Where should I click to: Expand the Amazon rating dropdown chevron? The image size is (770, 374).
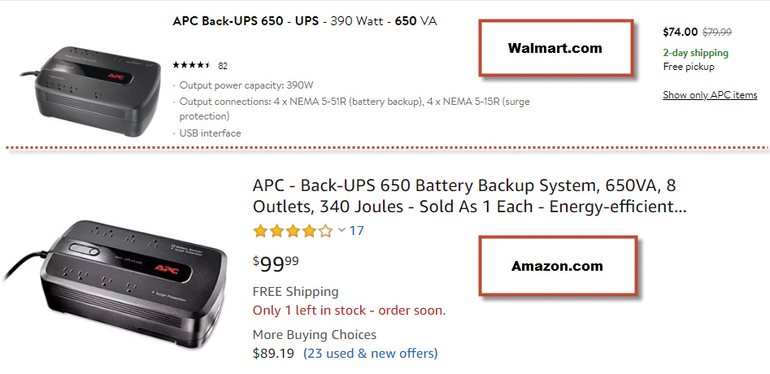pos(341,231)
